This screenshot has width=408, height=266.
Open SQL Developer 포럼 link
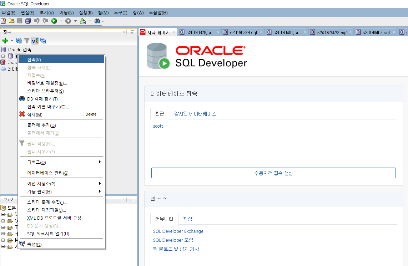click(173, 240)
